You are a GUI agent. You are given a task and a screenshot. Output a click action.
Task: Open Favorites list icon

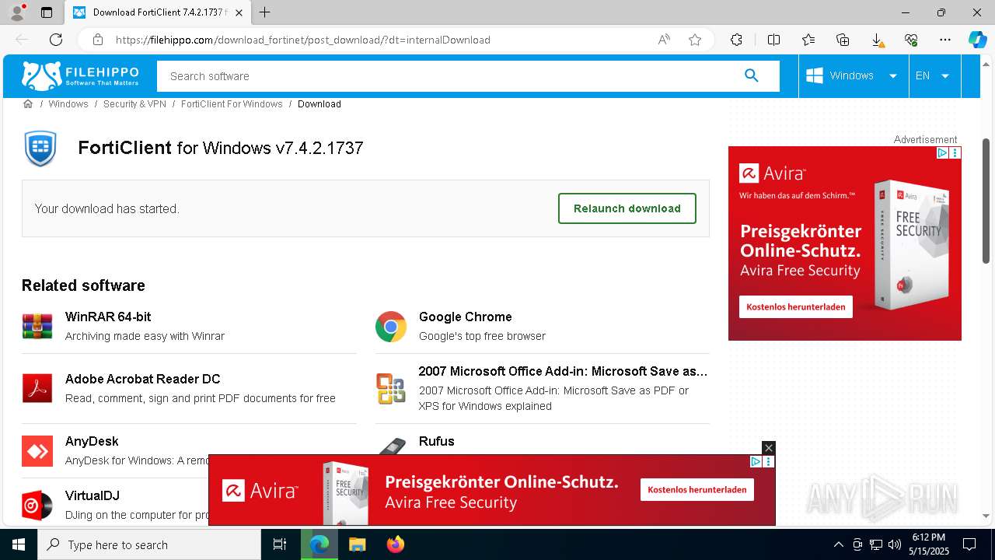coord(808,40)
